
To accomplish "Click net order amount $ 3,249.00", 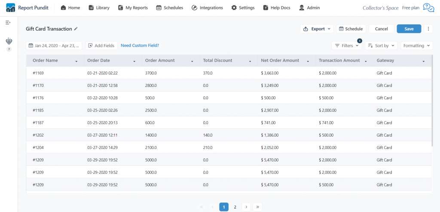I will 270,85.
